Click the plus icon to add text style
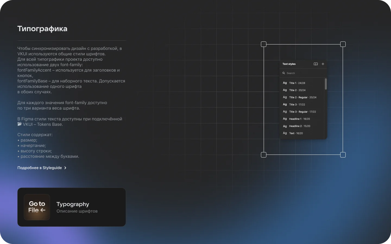Screen dimensions: 391x244 [x=323, y=64]
